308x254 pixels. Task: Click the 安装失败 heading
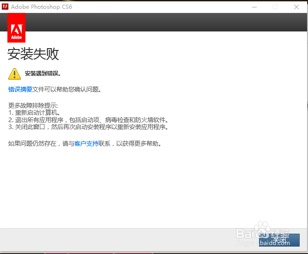33,54
